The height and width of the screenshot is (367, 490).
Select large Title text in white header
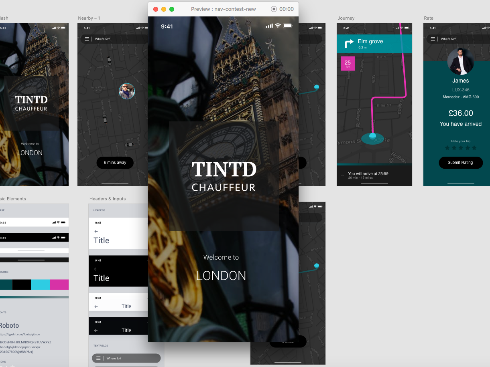[x=102, y=240]
